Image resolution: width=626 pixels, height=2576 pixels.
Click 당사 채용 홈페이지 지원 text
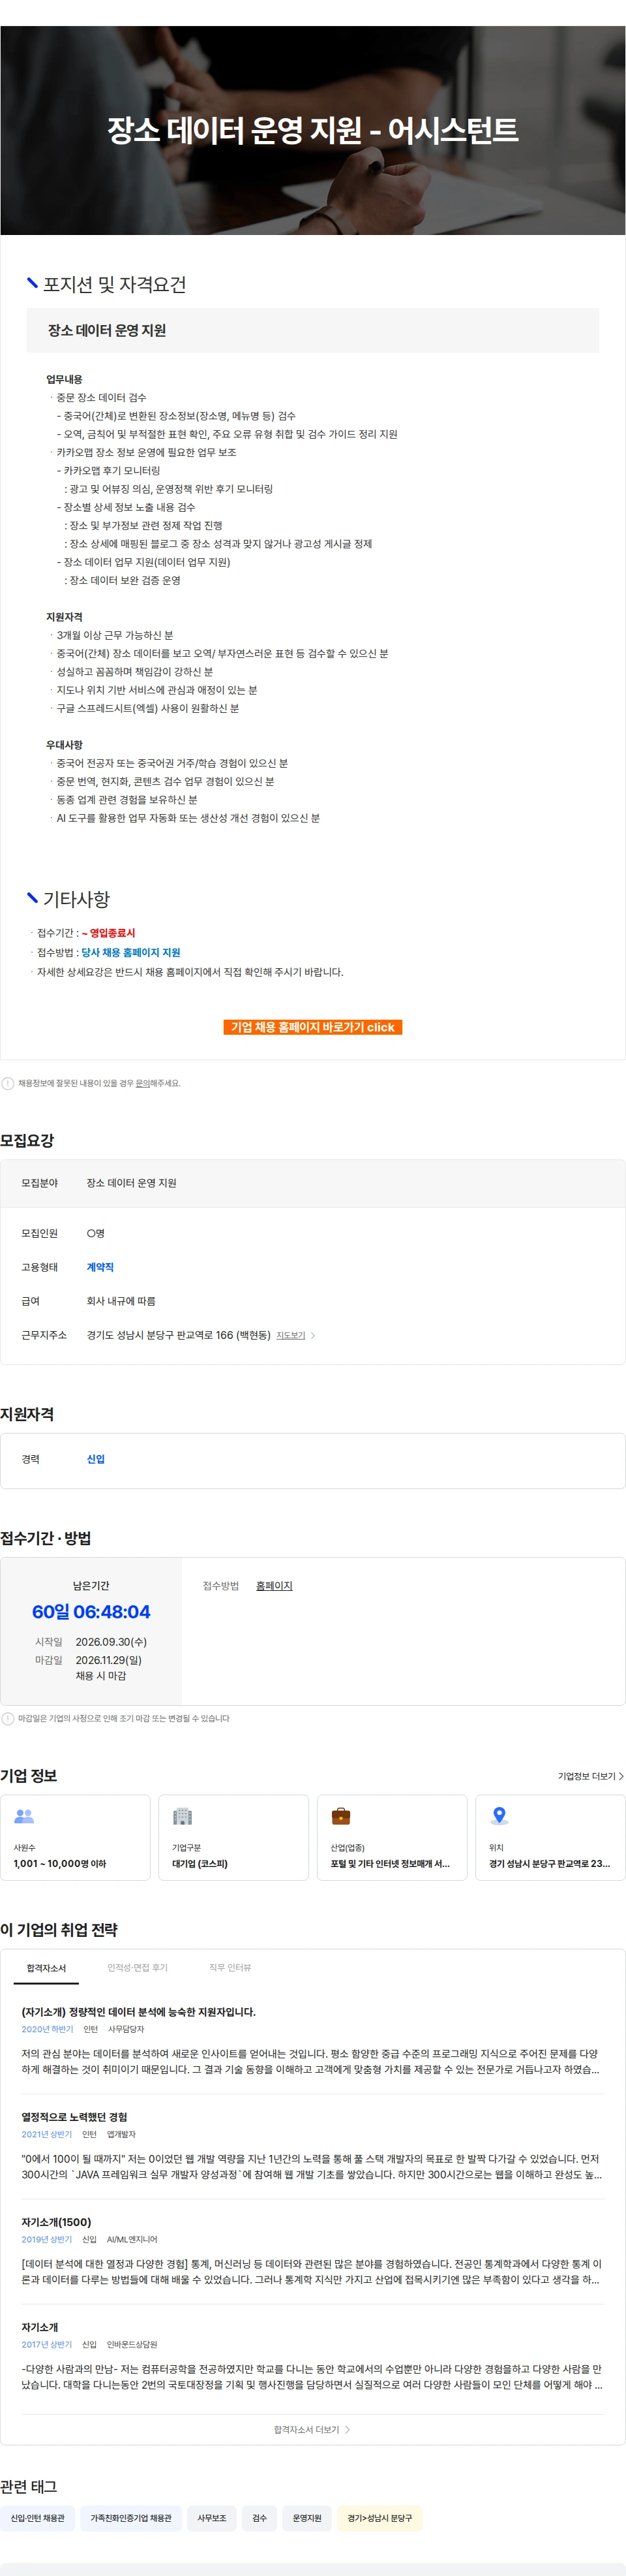click(131, 952)
